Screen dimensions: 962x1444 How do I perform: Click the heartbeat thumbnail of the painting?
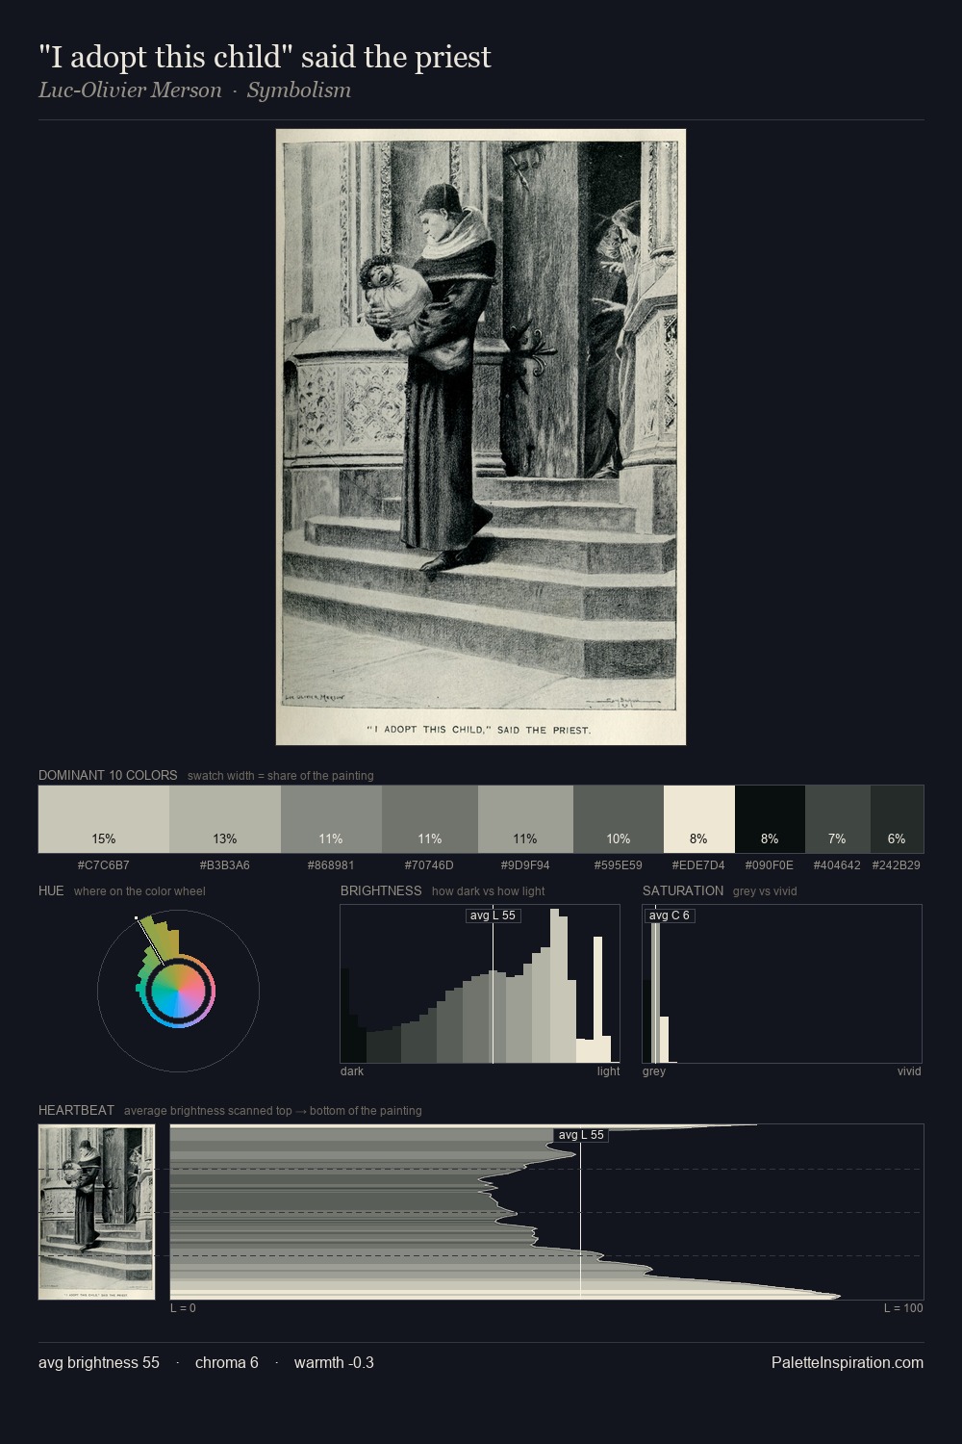pyautogui.click(x=96, y=1212)
